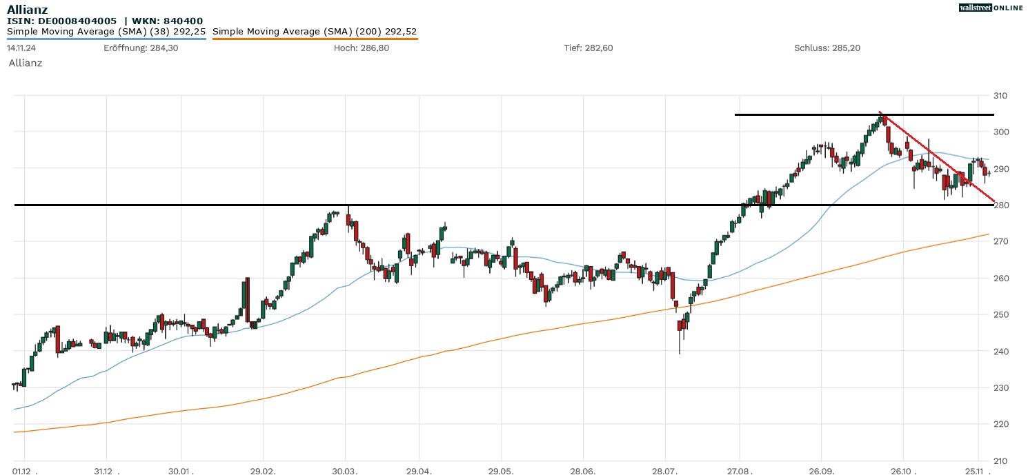The width and height of the screenshot is (1028, 475).
Task: Click the Schluss 285,20 value
Action: (x=827, y=48)
